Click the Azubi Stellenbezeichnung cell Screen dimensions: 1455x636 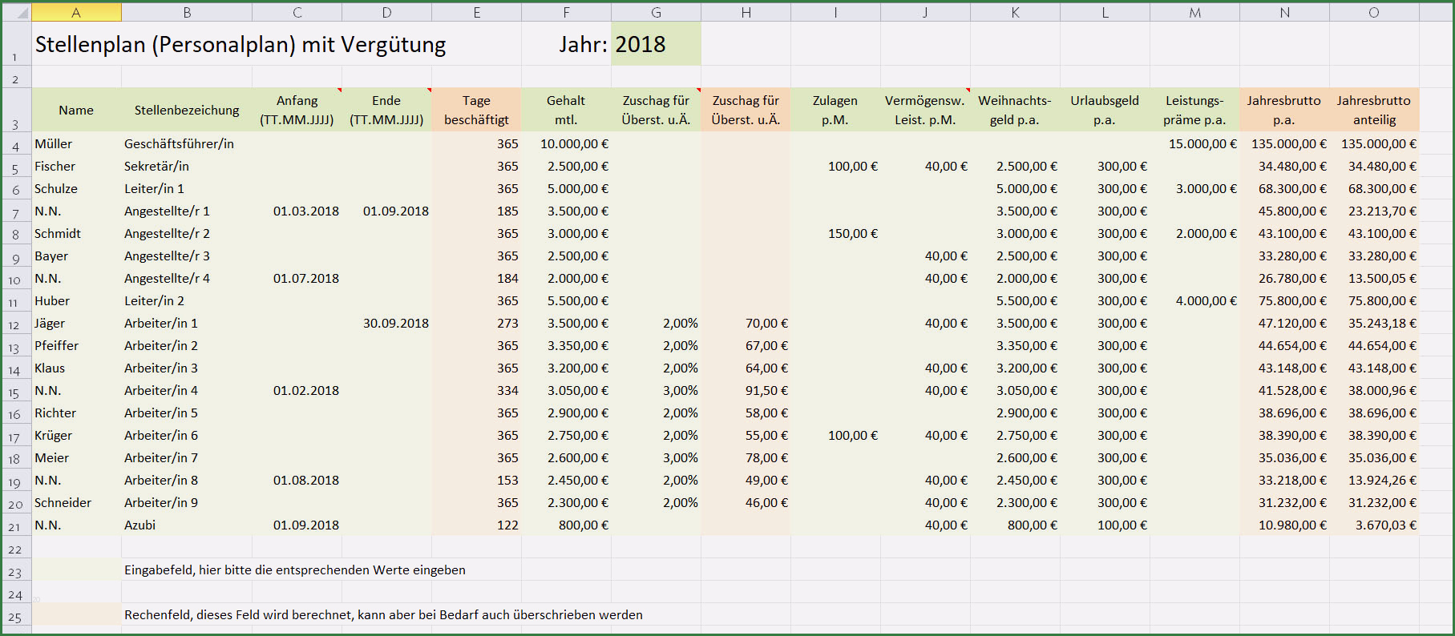click(x=186, y=525)
